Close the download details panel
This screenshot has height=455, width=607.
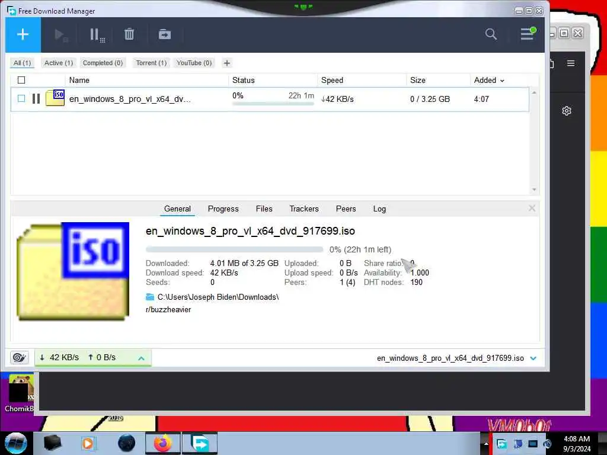point(532,209)
